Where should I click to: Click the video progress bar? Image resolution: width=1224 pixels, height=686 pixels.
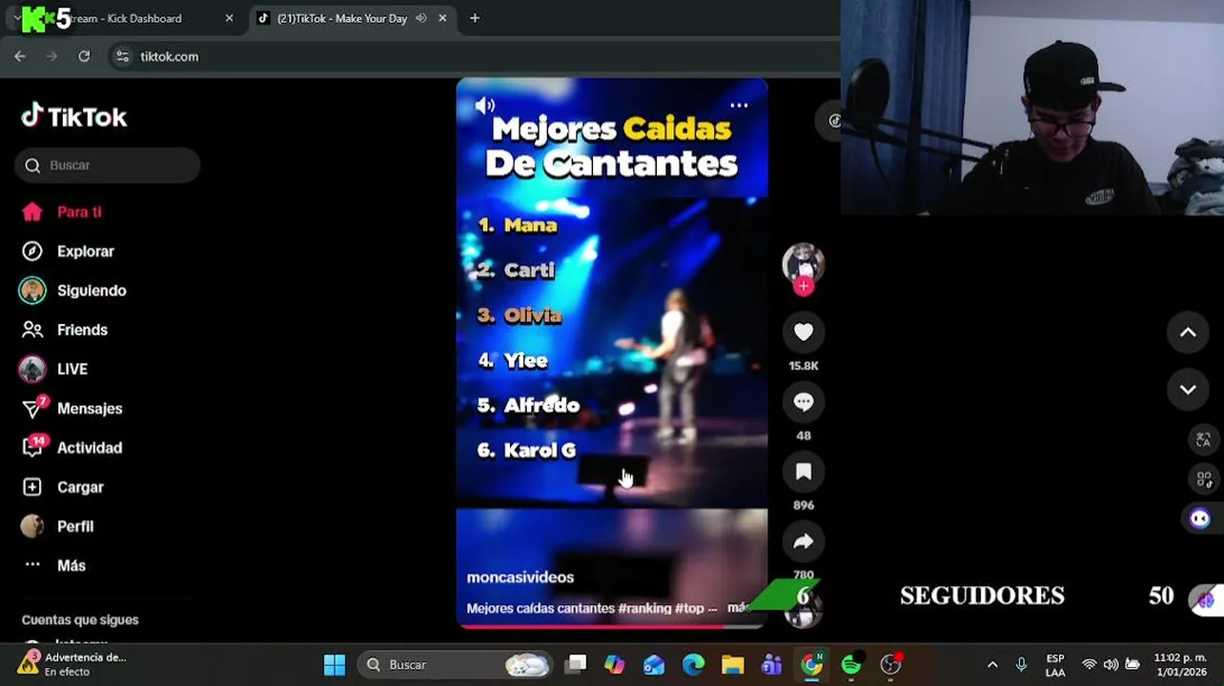click(x=611, y=626)
